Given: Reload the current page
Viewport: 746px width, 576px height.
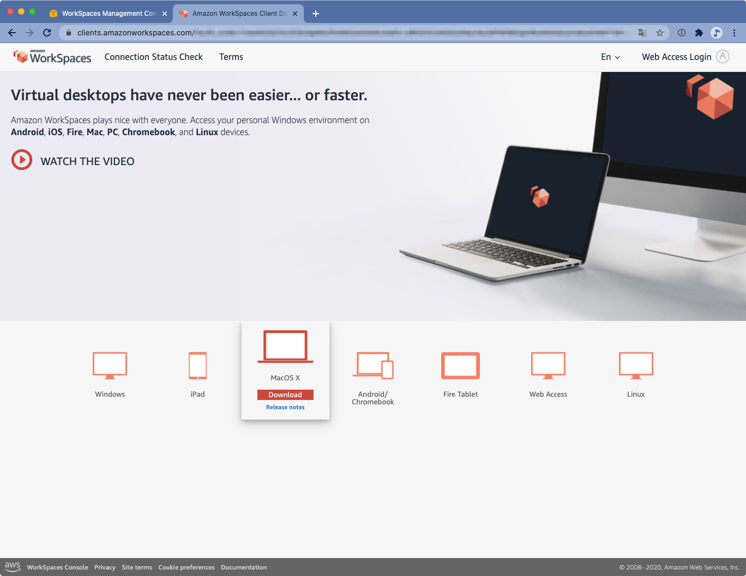Looking at the screenshot, I should [x=47, y=33].
